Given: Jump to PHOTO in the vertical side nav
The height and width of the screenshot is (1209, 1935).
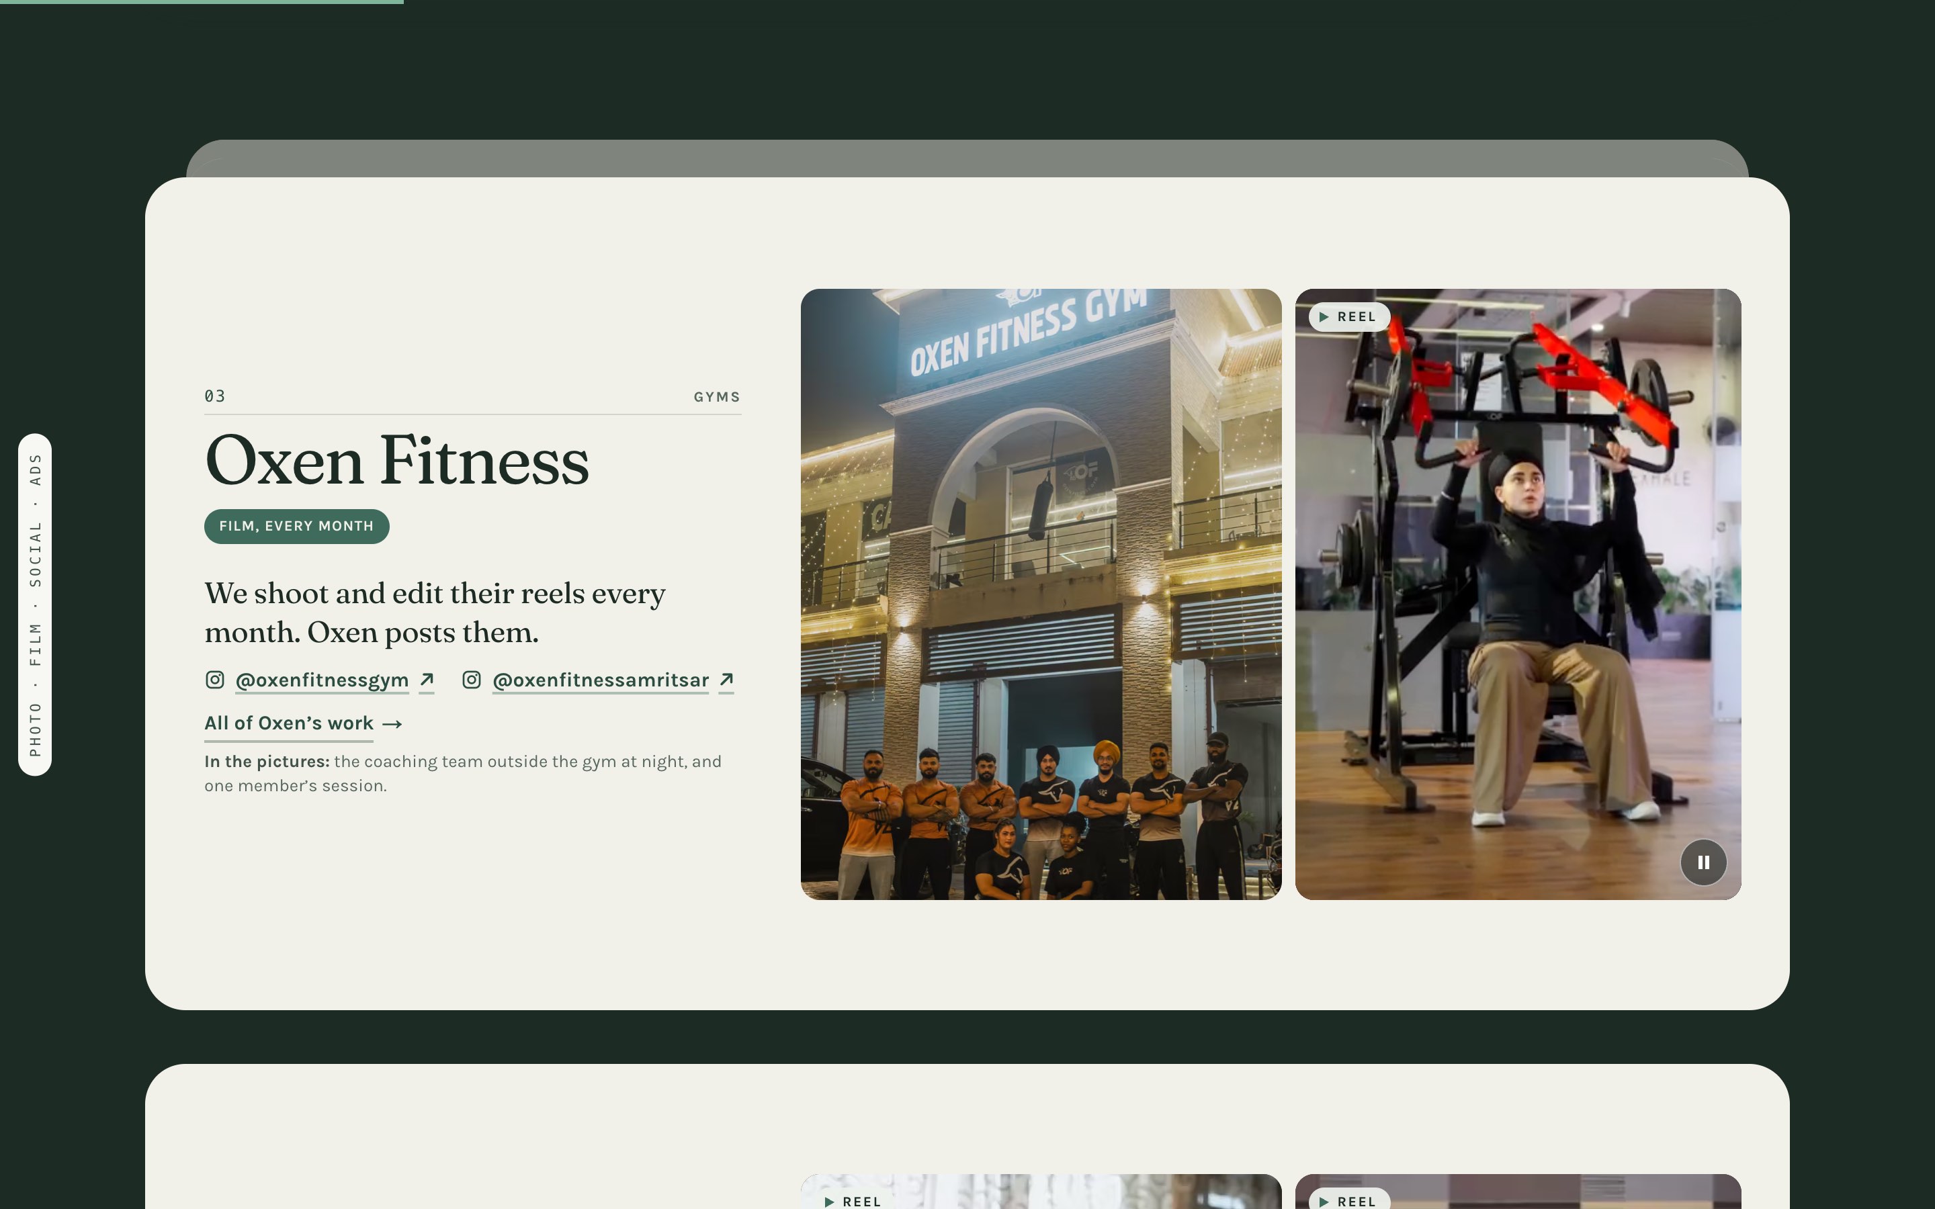Looking at the screenshot, I should (x=35, y=729).
